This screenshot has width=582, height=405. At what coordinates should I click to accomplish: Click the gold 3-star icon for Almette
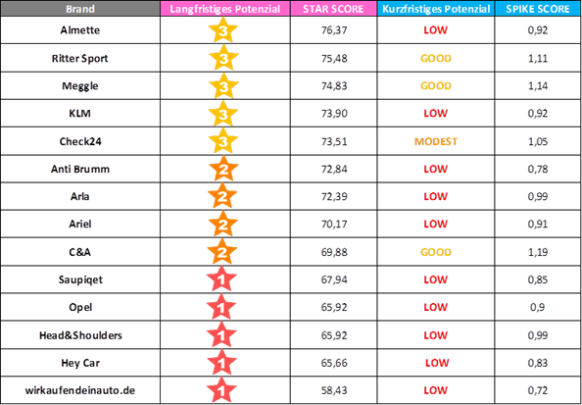(x=223, y=30)
